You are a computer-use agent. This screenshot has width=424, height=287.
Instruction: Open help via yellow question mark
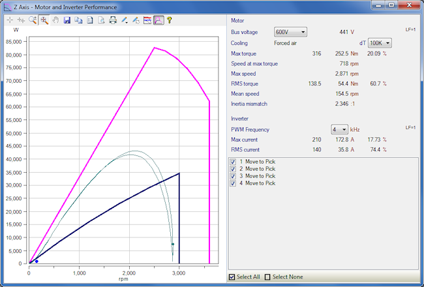(x=170, y=20)
